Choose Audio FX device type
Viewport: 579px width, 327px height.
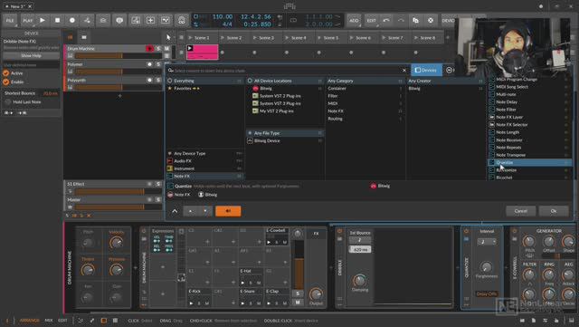(x=204, y=161)
